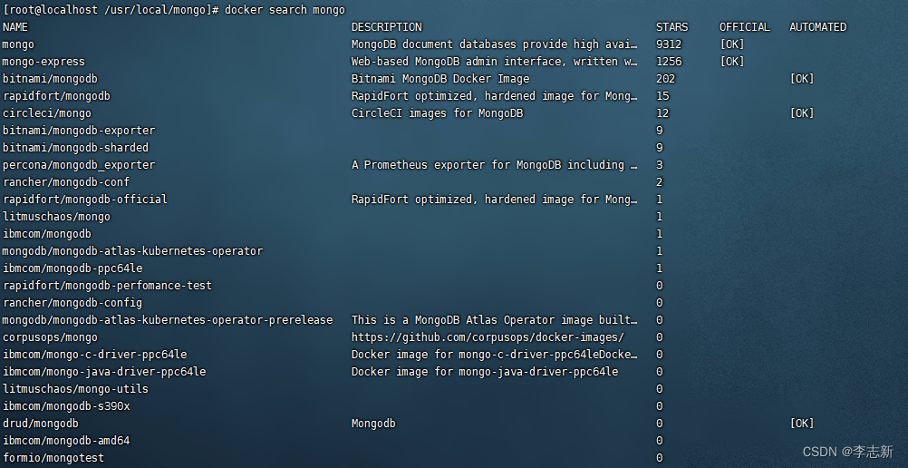
Task: Click 'ibmcom/mongodb-ppc64le' name
Action: (x=72, y=268)
